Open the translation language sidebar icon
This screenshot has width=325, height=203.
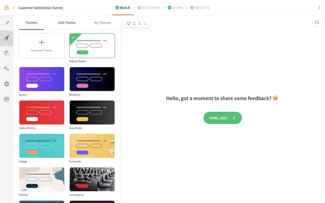(7, 69)
